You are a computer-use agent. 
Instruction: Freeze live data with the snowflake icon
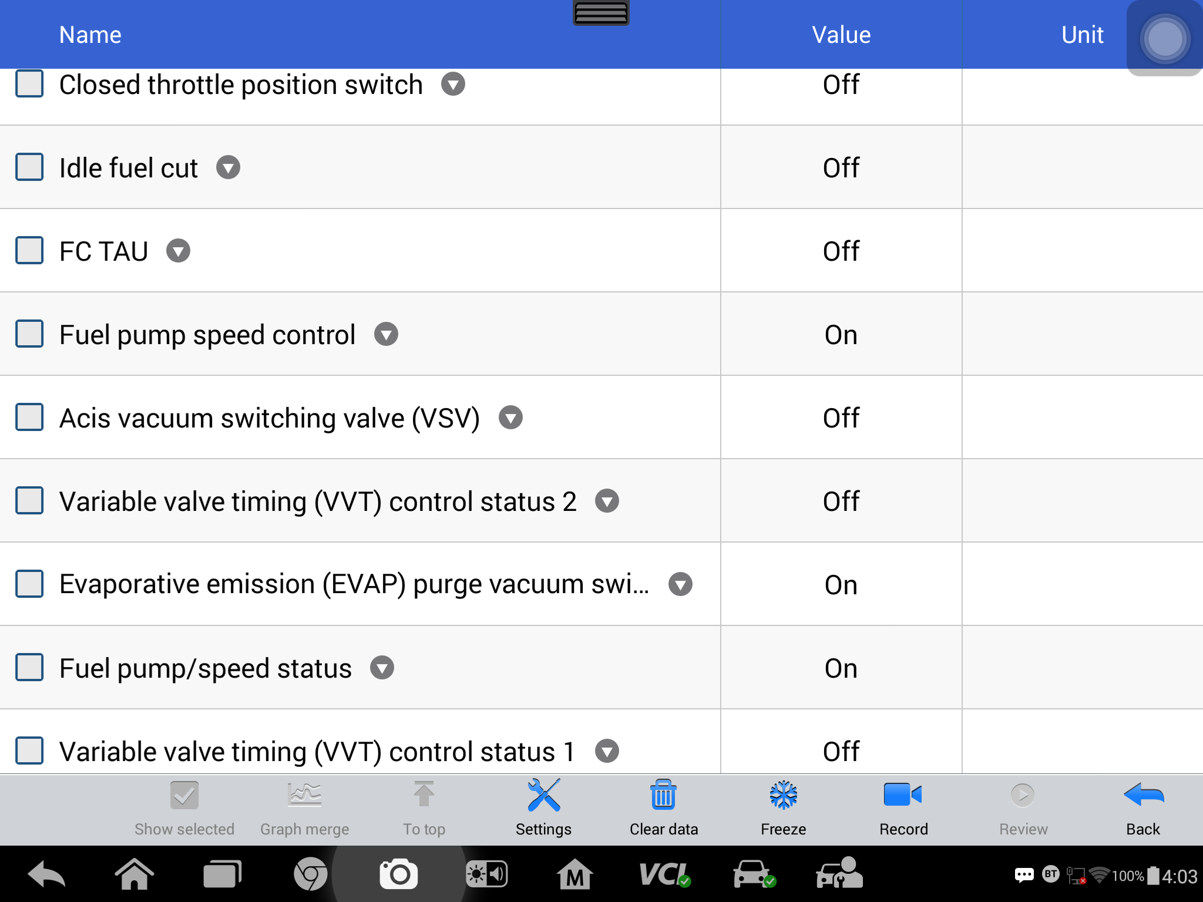784,808
